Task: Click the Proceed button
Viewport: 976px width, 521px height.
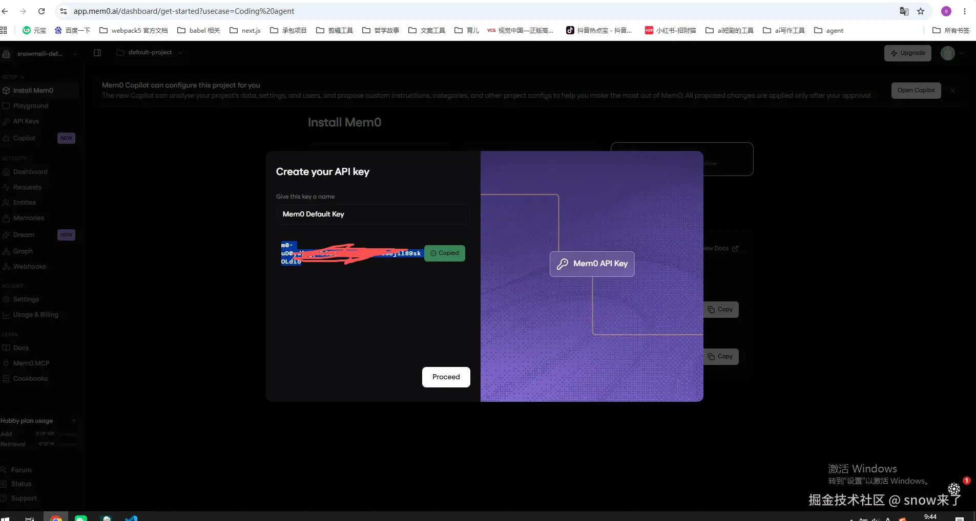Action: click(446, 377)
